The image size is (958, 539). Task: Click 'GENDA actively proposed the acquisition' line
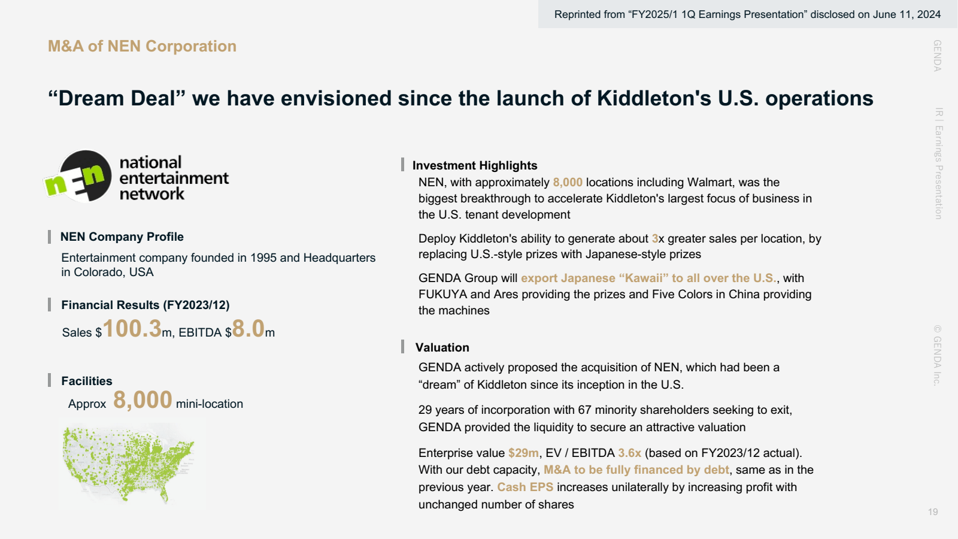pos(599,367)
